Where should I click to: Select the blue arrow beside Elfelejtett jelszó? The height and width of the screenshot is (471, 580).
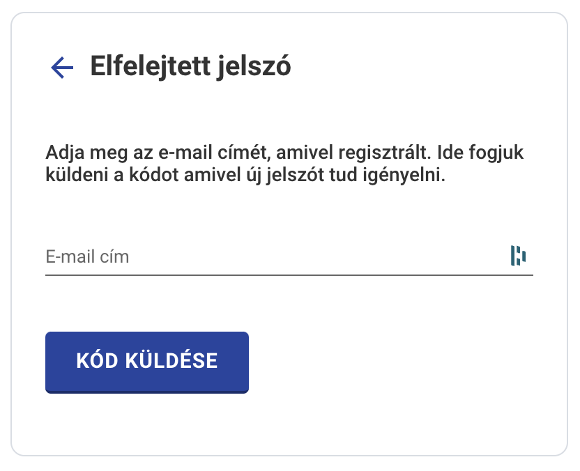pos(62,68)
